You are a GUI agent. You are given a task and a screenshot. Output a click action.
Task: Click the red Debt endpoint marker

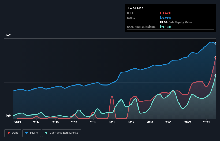(215, 57)
